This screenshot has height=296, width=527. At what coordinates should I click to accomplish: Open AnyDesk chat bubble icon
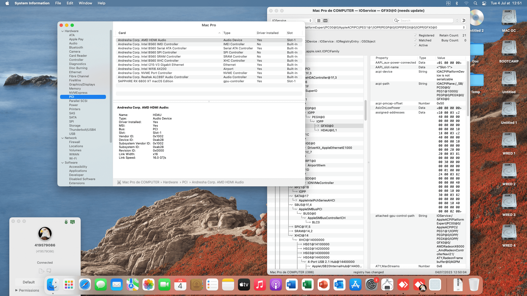pos(49,271)
